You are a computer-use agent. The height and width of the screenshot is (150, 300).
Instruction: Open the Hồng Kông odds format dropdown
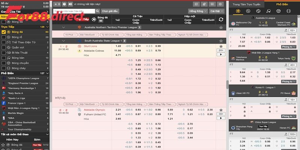point(197,11)
